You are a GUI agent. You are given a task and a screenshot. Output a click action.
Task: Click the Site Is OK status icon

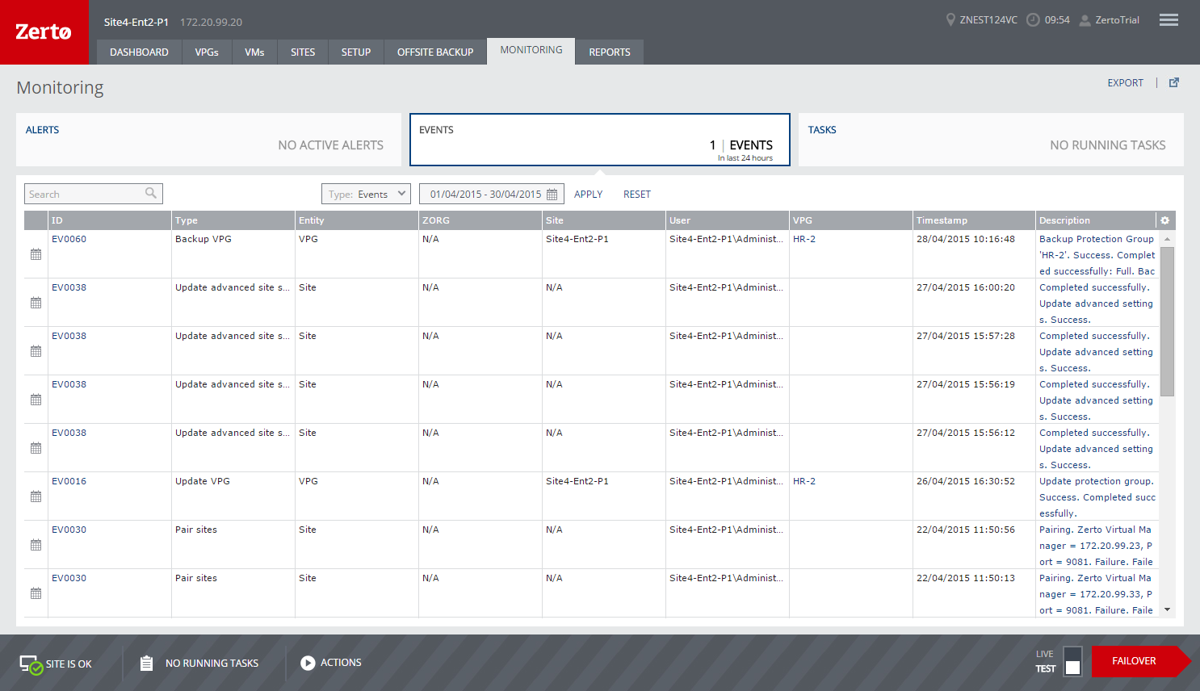(31, 664)
